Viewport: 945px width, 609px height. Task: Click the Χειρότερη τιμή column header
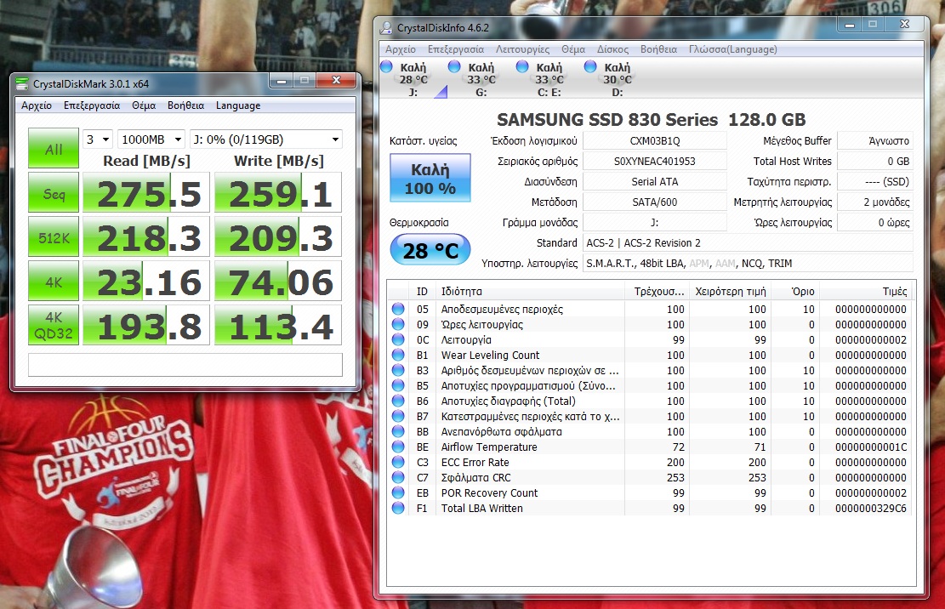point(731,292)
